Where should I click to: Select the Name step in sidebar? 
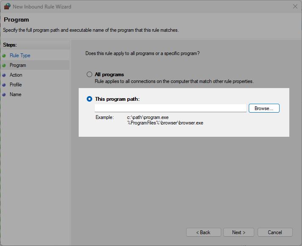(x=16, y=94)
